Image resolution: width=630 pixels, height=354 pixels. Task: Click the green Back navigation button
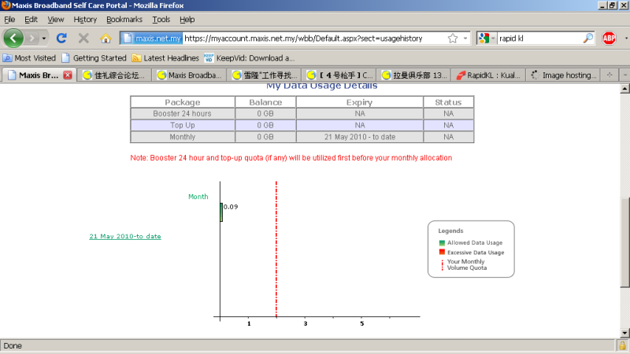[13, 38]
